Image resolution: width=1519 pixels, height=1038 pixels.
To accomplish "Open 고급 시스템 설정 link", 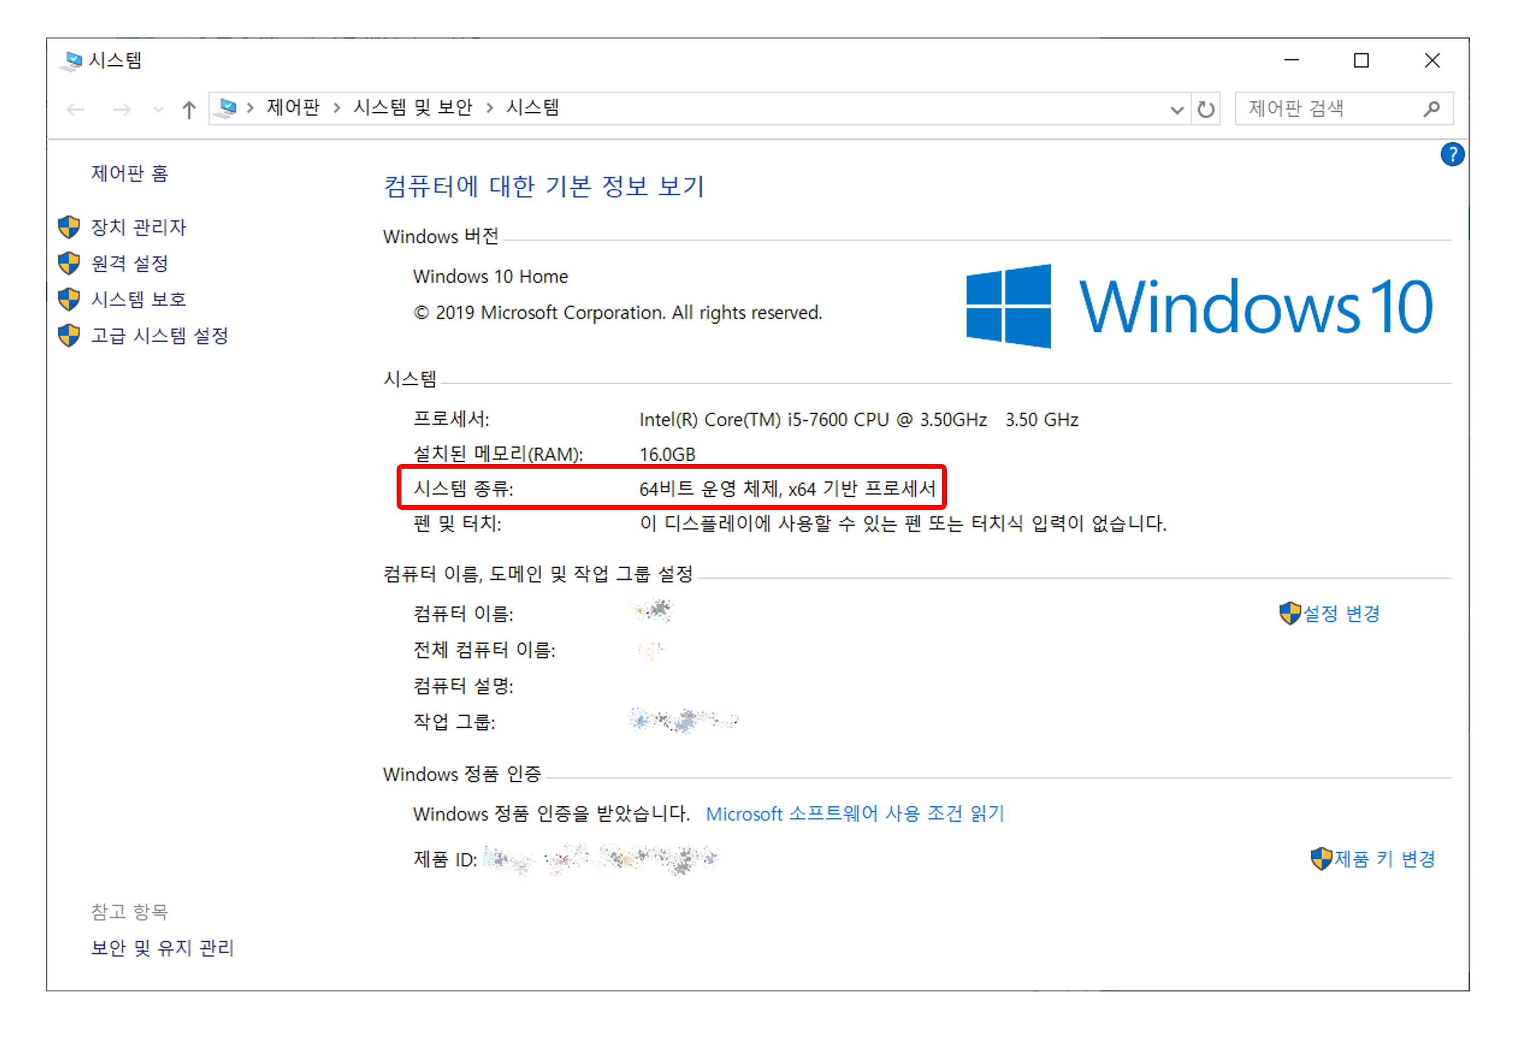I will coord(160,336).
